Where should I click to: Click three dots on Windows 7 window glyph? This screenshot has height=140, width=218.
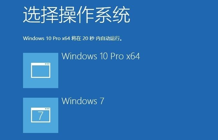47,109
